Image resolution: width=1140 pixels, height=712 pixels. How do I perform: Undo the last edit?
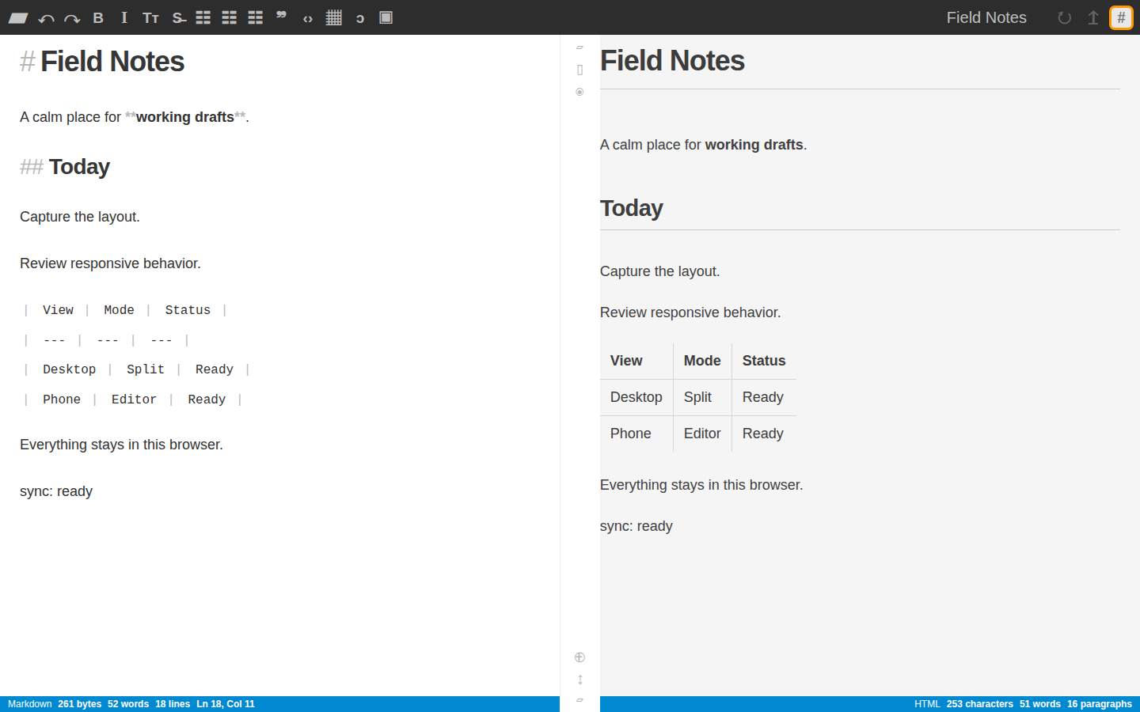pos(46,18)
